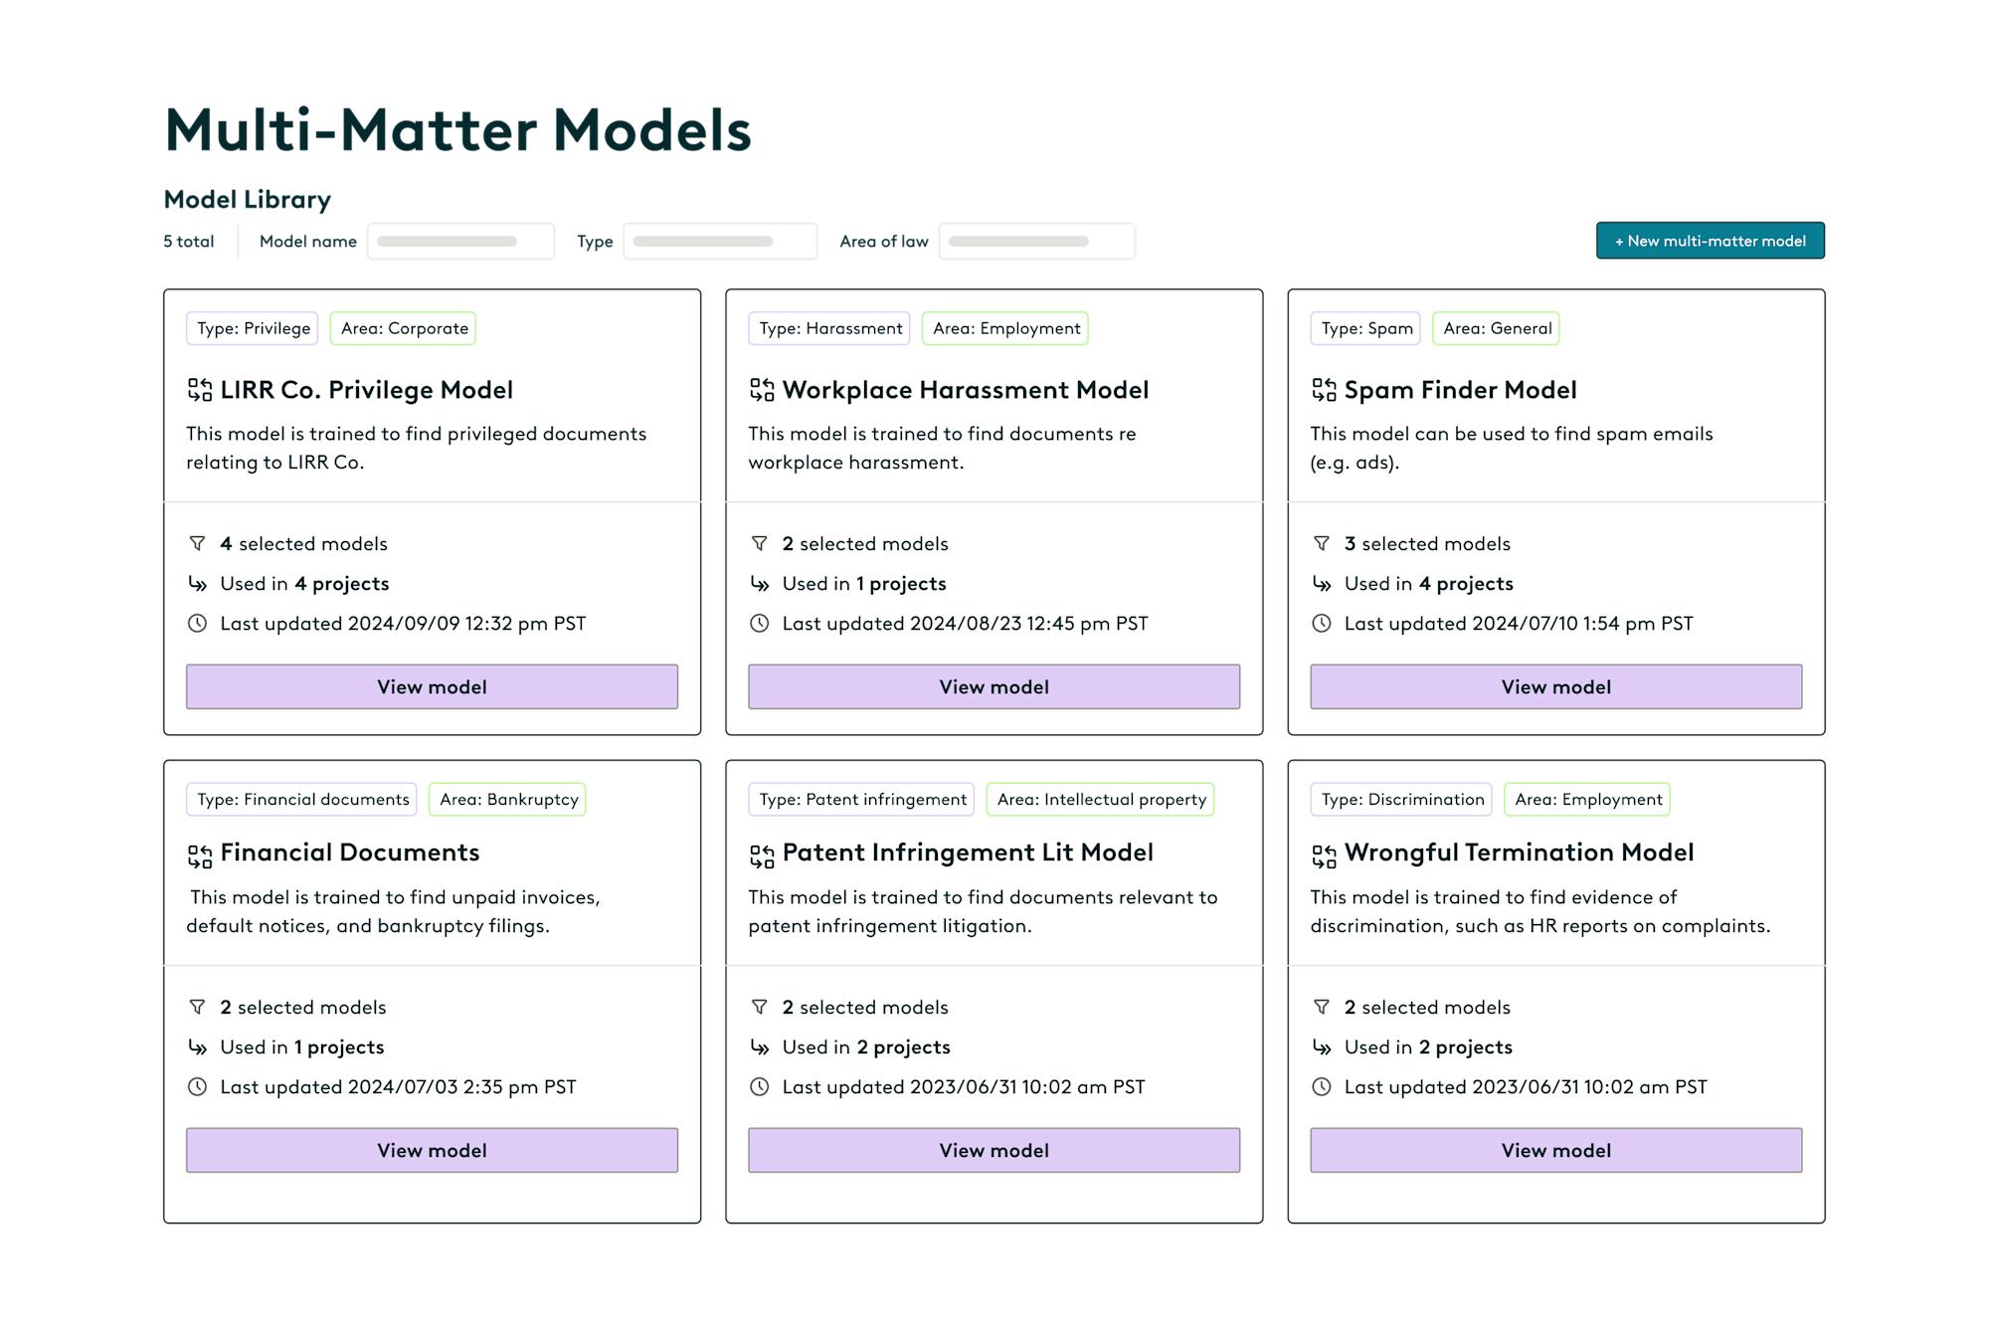Viewport: 1989px width, 1327px height.
Task: Click the model icon beside Patent Infringement Lit Model
Action: point(762,855)
